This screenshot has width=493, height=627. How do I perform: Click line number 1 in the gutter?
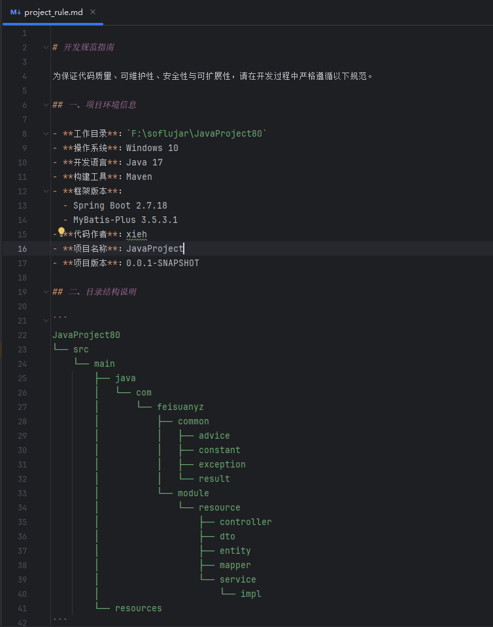coord(24,33)
